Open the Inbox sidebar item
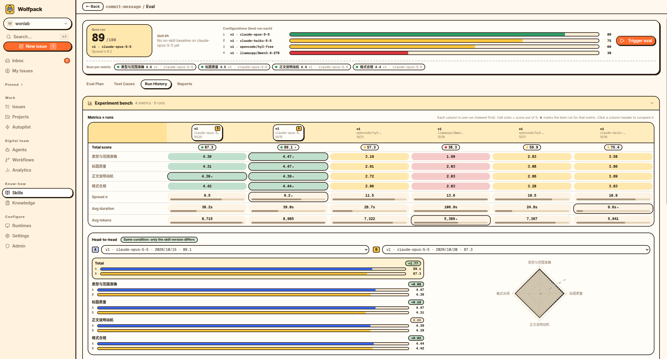 click(38, 61)
